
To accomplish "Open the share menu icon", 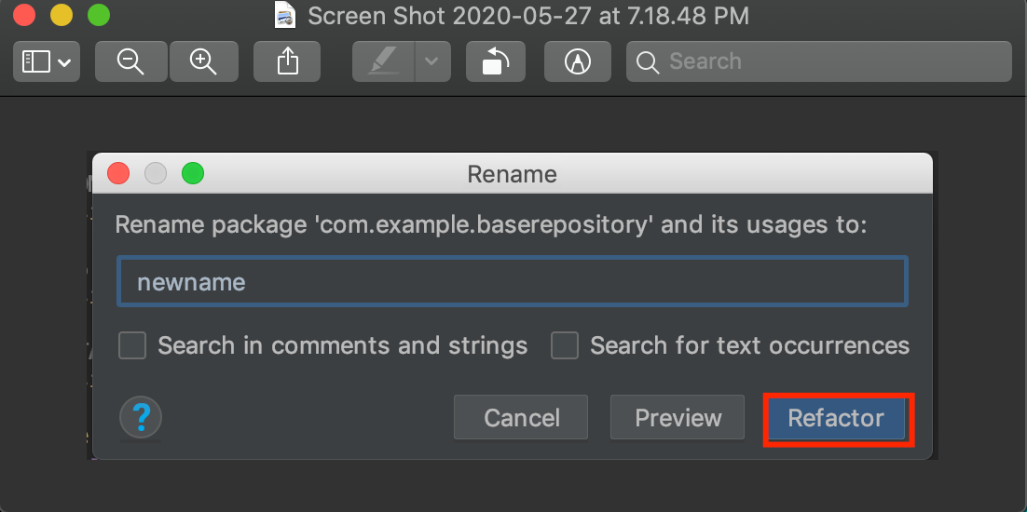I will [x=287, y=61].
